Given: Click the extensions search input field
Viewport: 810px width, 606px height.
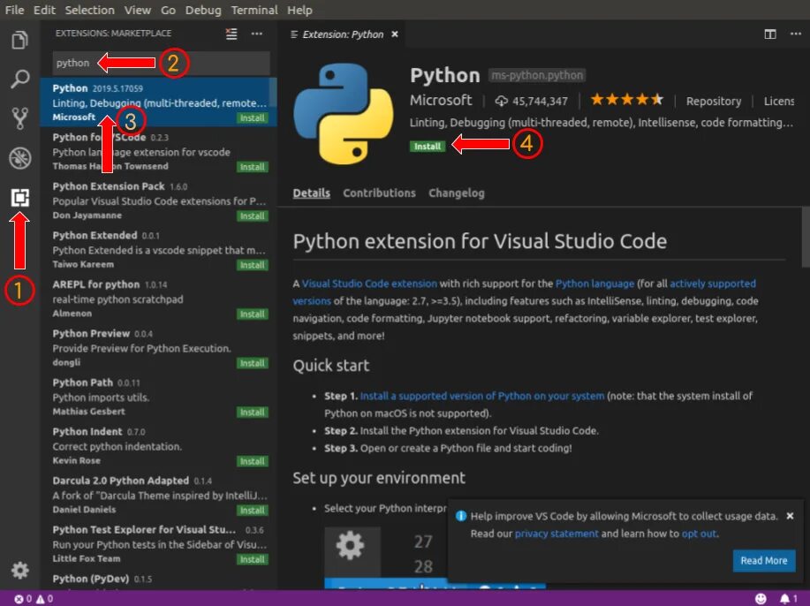Looking at the screenshot, I should click(x=159, y=63).
